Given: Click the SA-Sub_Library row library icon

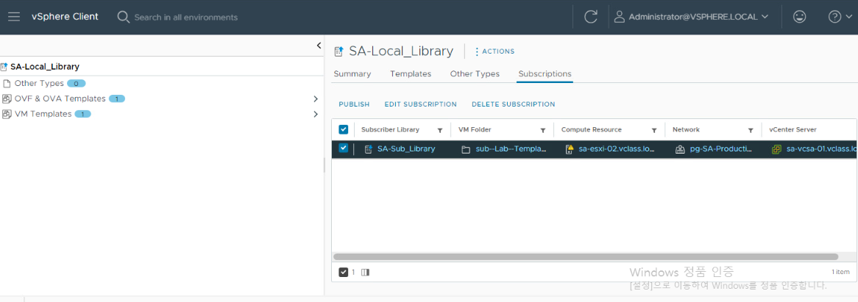Looking at the screenshot, I should (368, 148).
